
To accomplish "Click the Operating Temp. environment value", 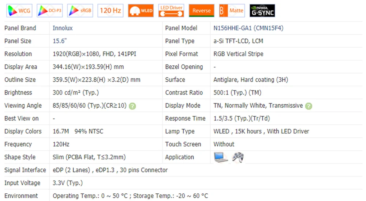I will coord(130,196).
